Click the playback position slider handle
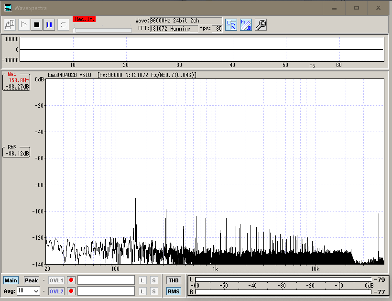The image size is (392, 301). tap(74, 30)
